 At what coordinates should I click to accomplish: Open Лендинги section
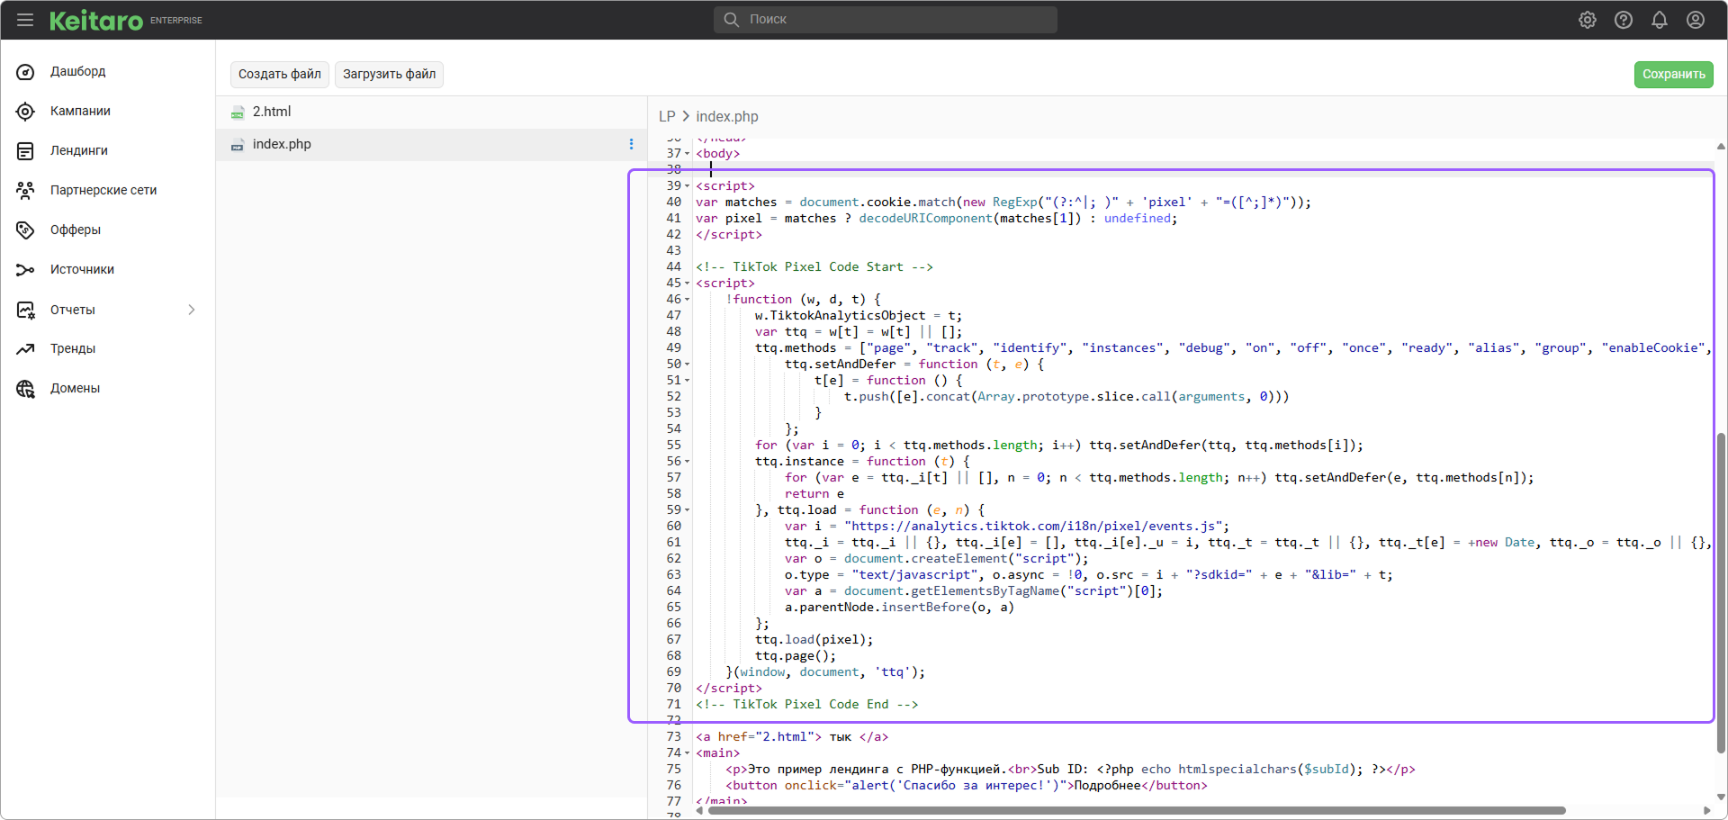[79, 151]
